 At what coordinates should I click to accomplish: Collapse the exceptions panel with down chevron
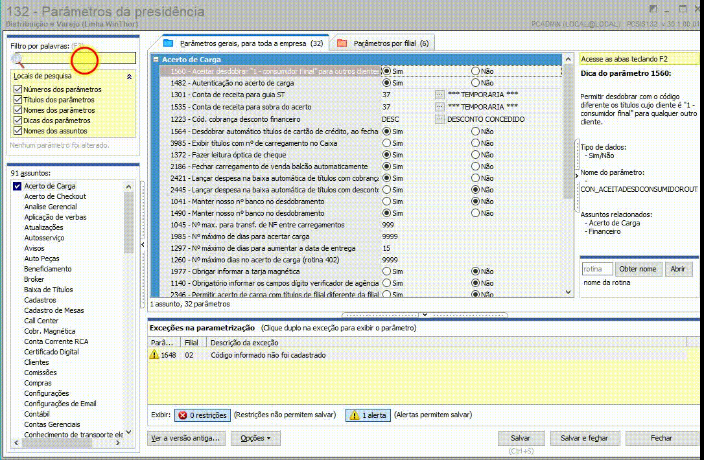(x=425, y=315)
